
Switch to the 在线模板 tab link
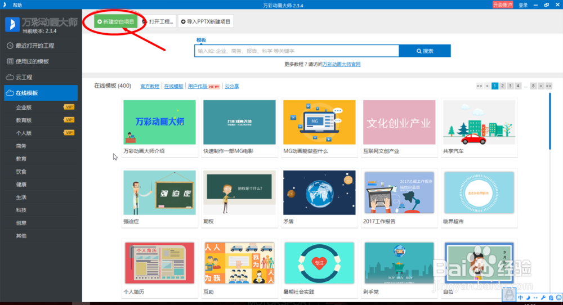point(173,86)
